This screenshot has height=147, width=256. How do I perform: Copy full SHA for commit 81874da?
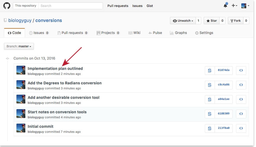pos(210,70)
